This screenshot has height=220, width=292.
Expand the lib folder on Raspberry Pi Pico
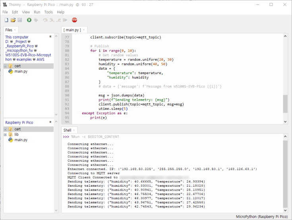pyautogui.click(x=5, y=134)
